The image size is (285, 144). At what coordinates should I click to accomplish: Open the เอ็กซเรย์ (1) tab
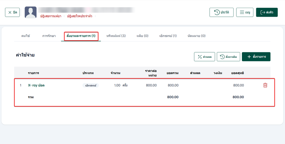168,36
